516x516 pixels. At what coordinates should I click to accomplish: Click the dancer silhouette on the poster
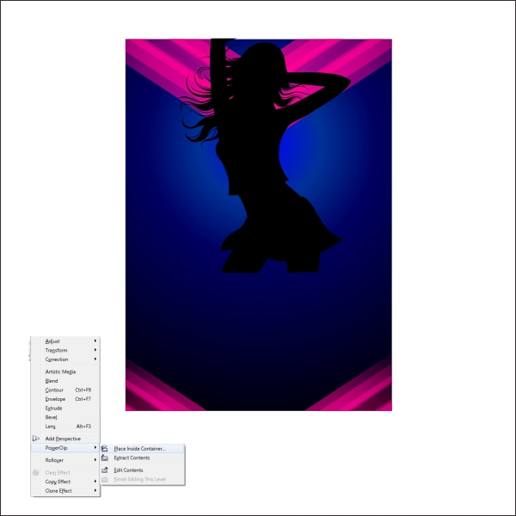pos(258,172)
